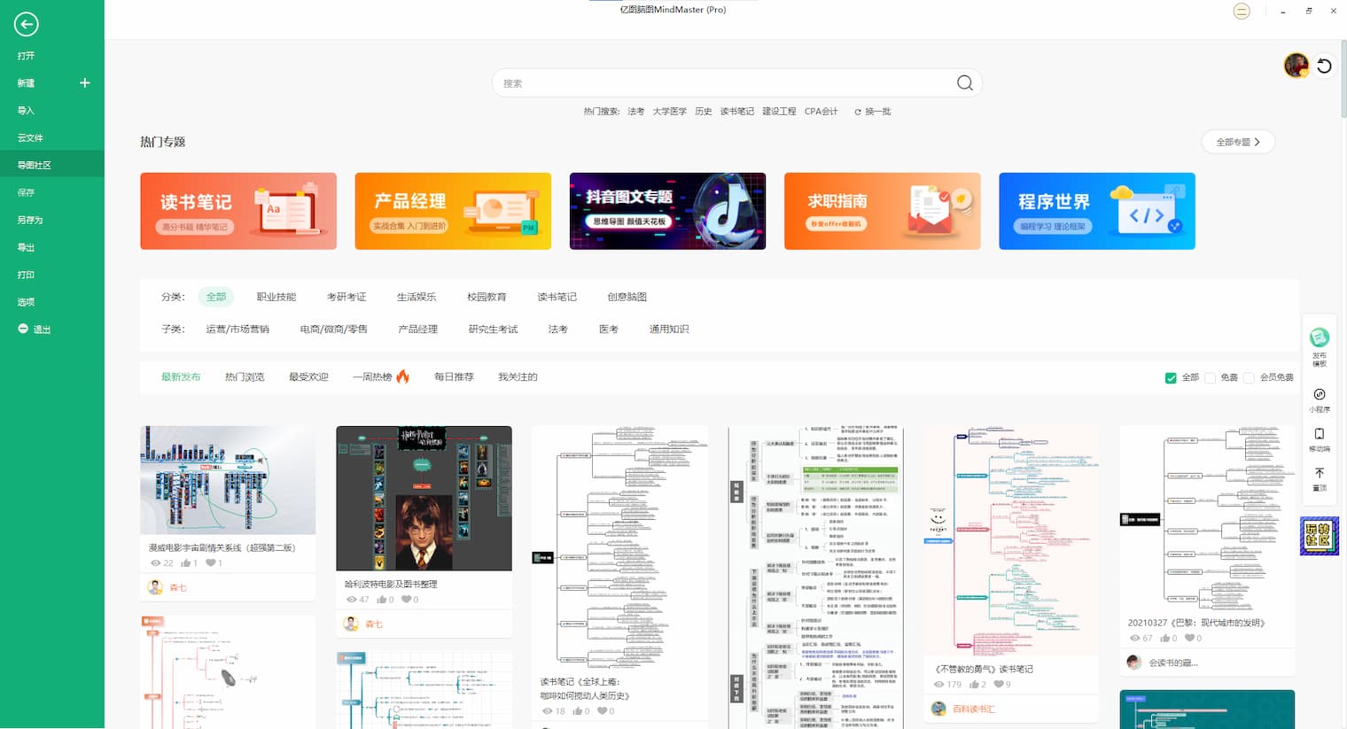Viewport: 1347px width, 729px height.
Task: Click the 百科读书汇 author avatar
Action: point(939,709)
